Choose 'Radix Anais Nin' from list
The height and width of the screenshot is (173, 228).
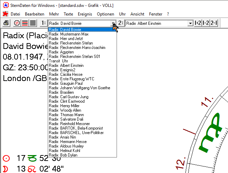point(82,137)
